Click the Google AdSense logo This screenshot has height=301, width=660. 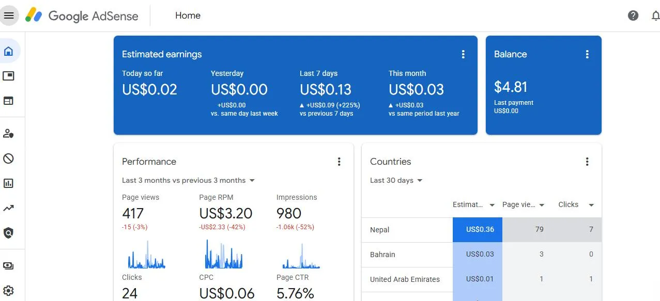82,15
